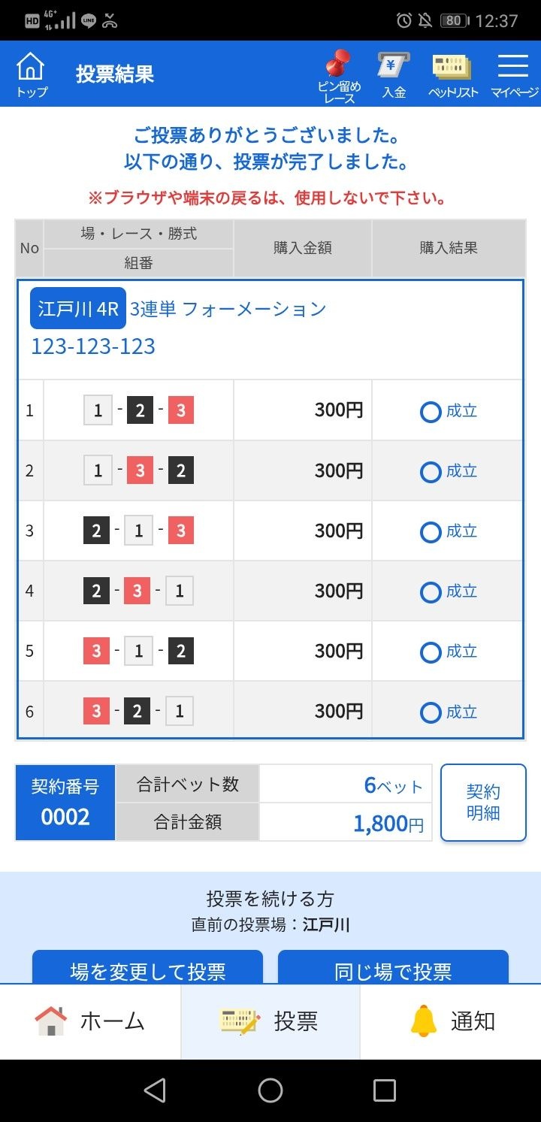Tap the 契約番号 0002 box
Viewport: 541px width, 1122px height.
tap(65, 803)
